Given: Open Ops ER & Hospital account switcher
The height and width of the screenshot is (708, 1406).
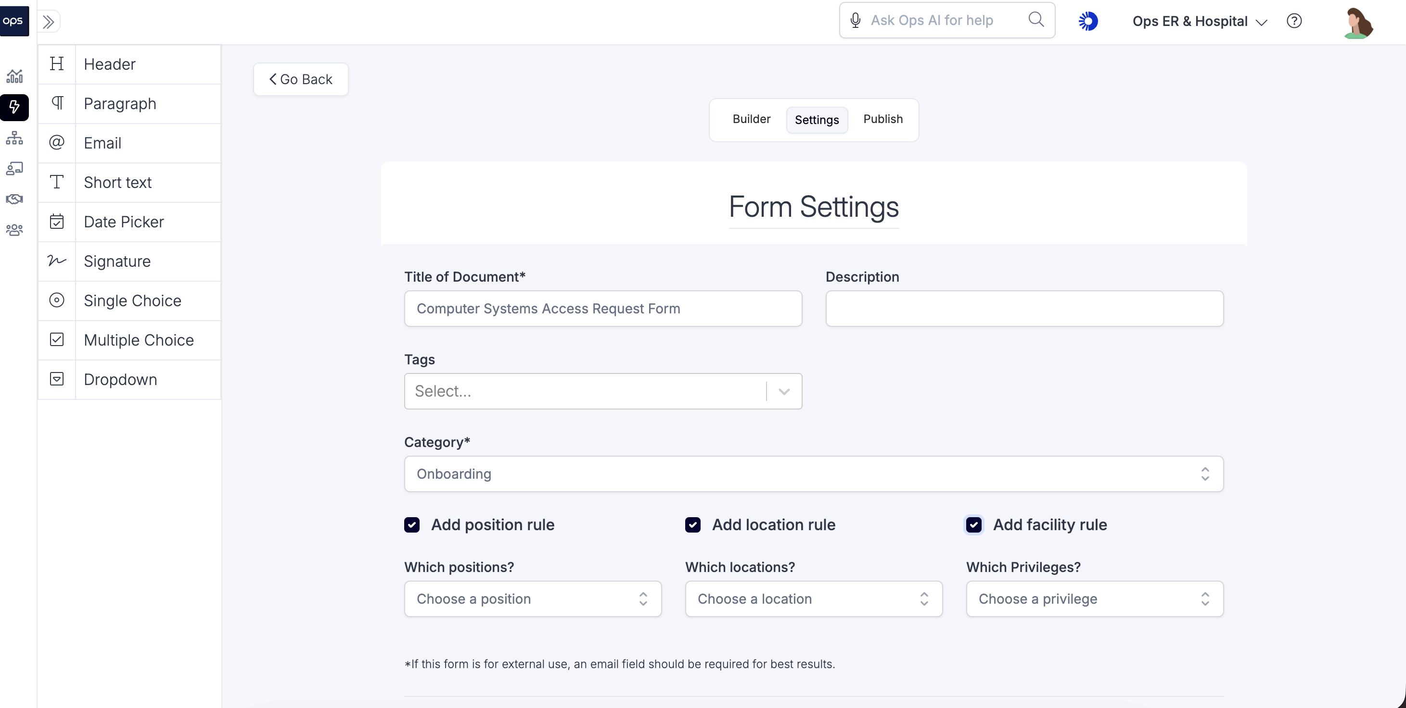Looking at the screenshot, I should tap(1199, 22).
